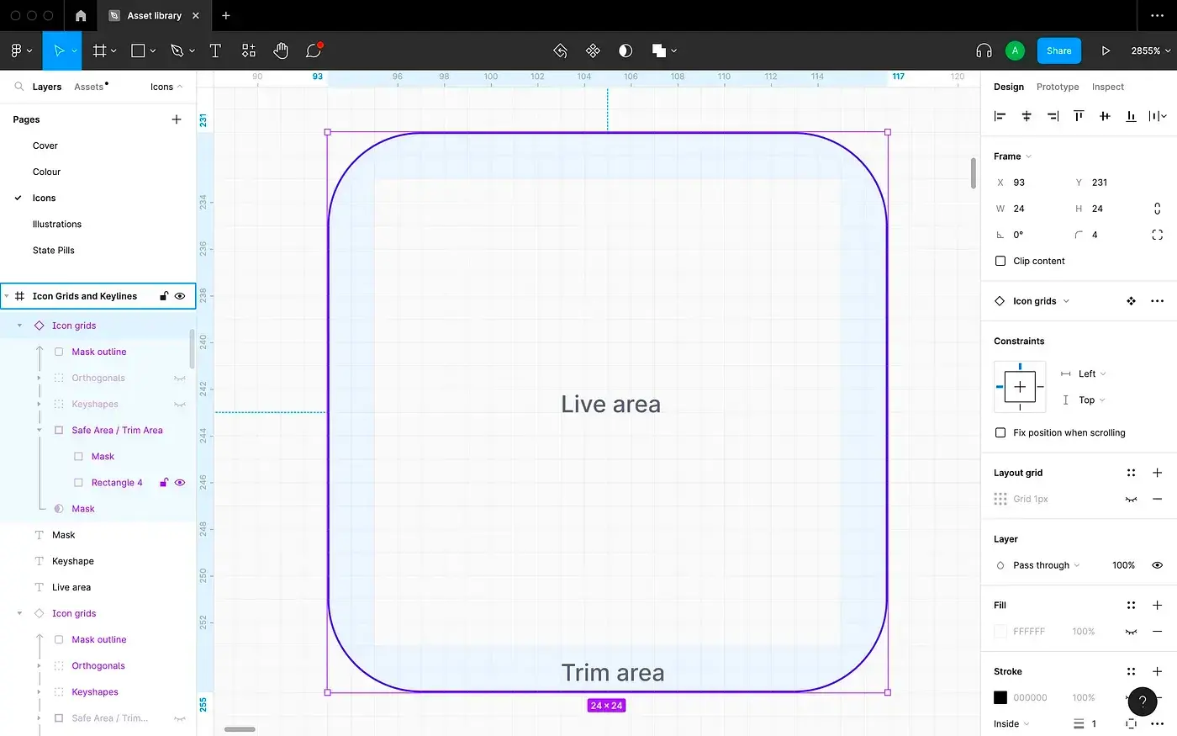Open the Illustrations page
The height and width of the screenshot is (736, 1177).
(57, 225)
